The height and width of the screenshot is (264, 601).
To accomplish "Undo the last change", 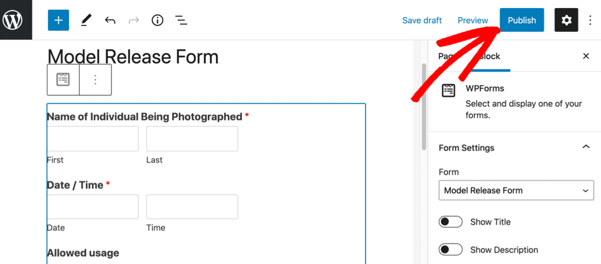I will point(110,20).
